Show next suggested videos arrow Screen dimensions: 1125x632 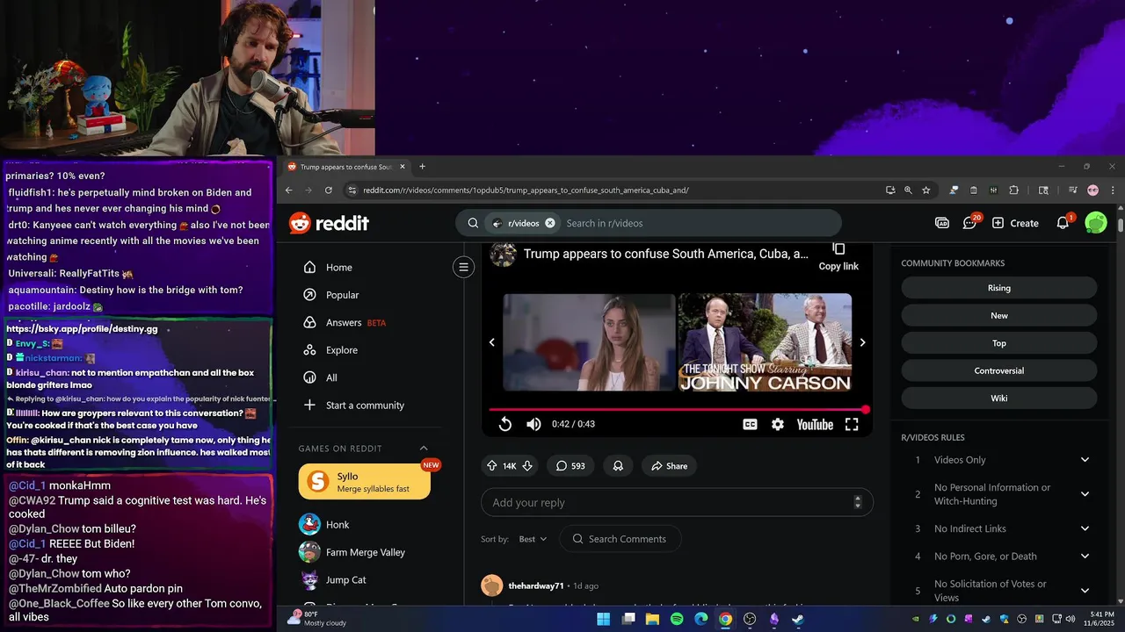click(862, 342)
